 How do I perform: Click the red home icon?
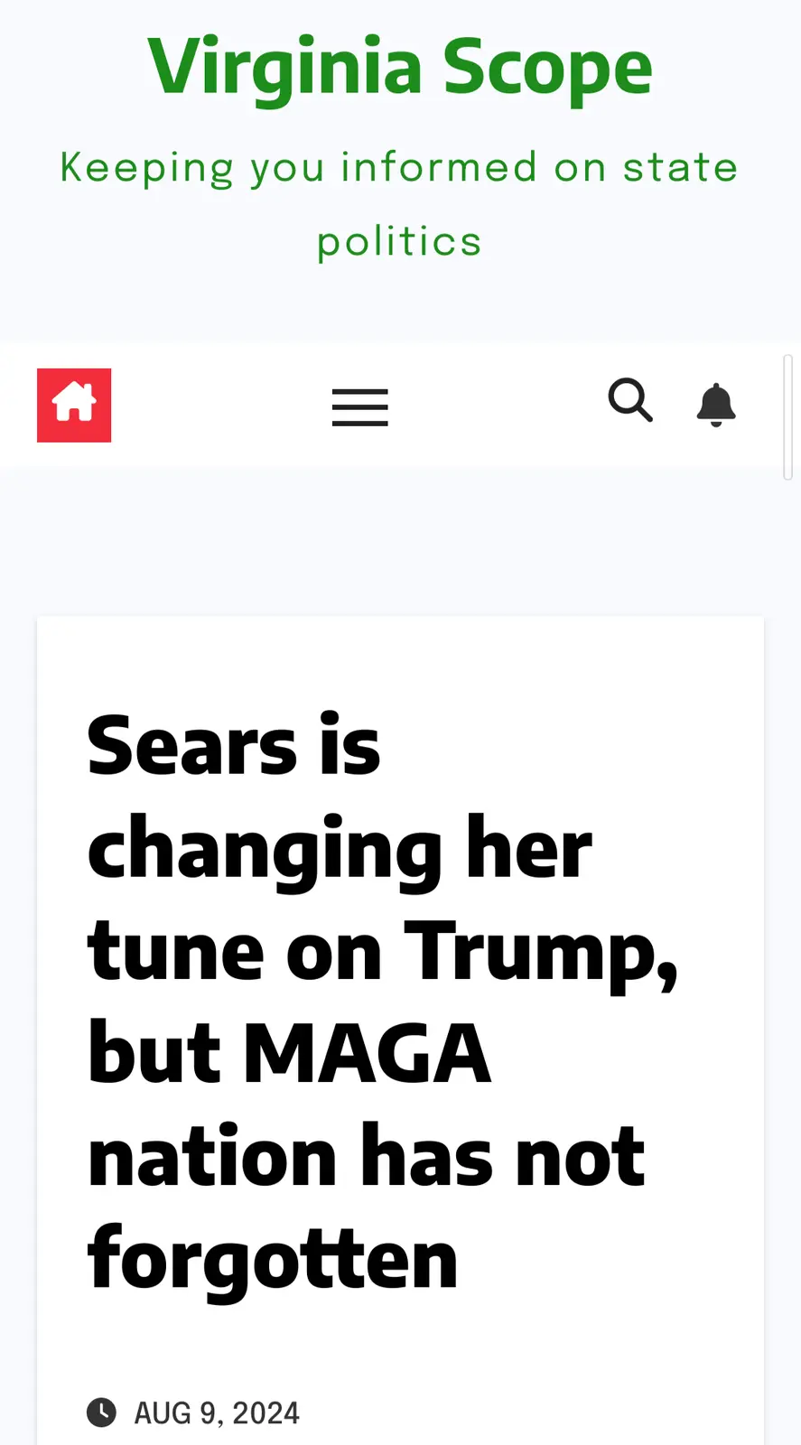(74, 405)
